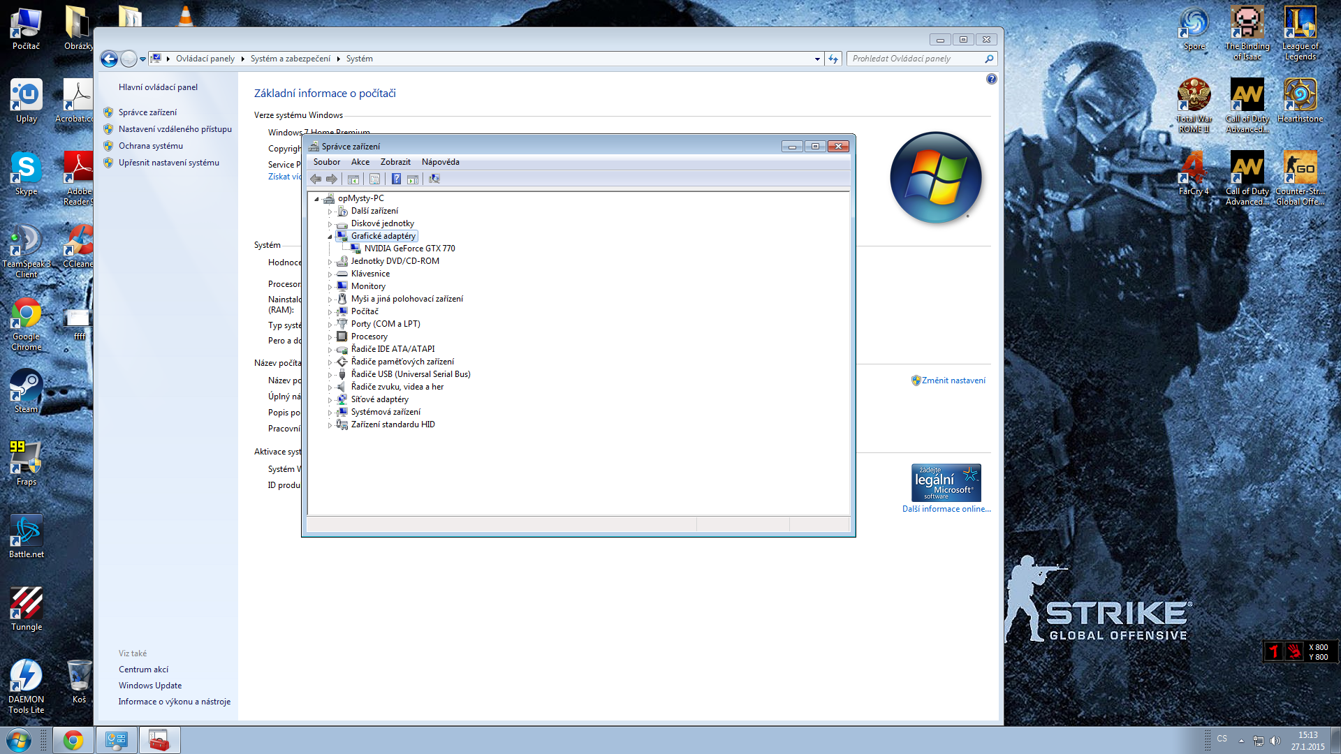Open the Fraps desktop icon
Image resolution: width=1341 pixels, height=754 pixels.
(x=27, y=464)
